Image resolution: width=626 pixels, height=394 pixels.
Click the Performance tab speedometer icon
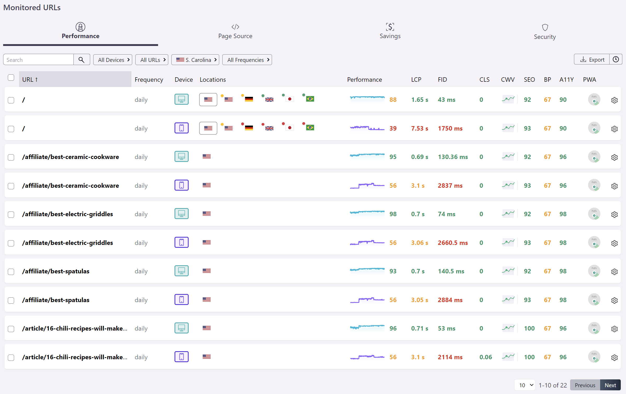tap(80, 27)
